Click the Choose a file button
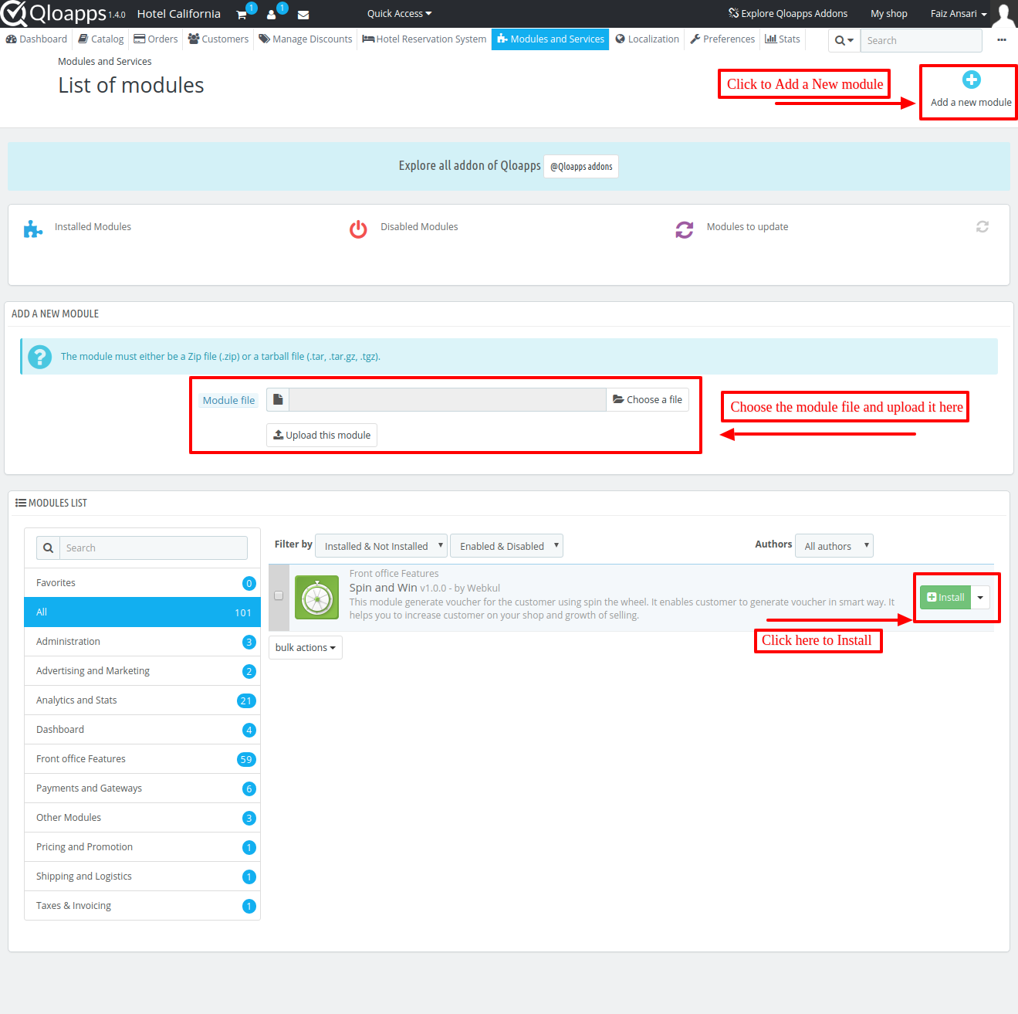Screen dimensions: 1018x1014 [x=648, y=400]
